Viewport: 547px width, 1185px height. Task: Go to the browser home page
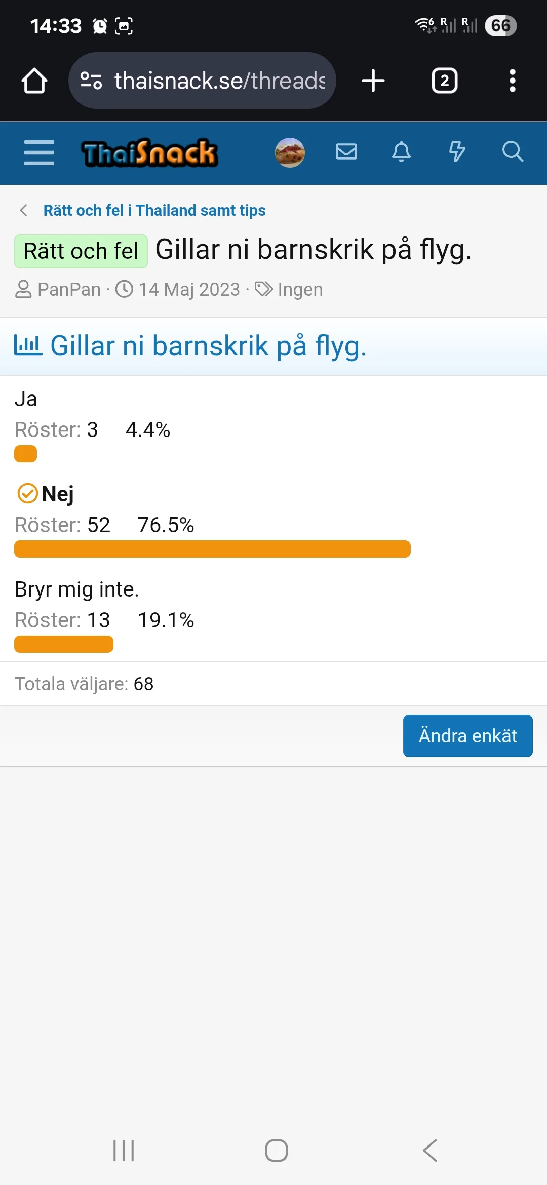[34, 81]
